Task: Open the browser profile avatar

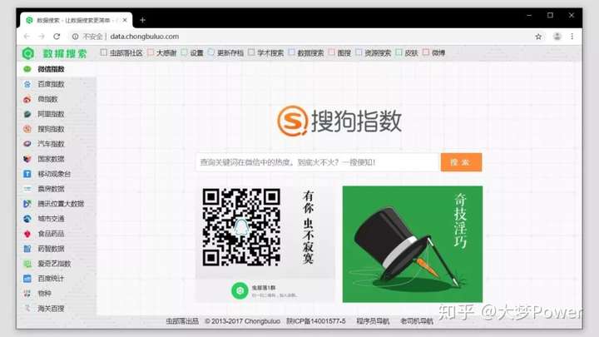Action: click(x=557, y=37)
